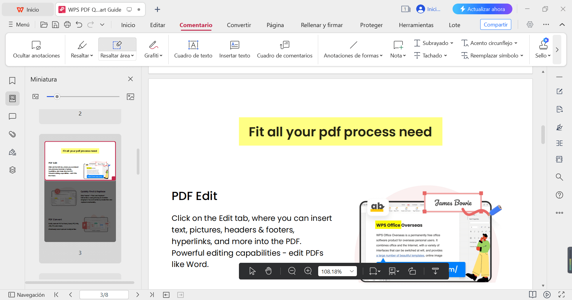
Task: Rotate the page using floating toolbar
Action: (x=412, y=271)
